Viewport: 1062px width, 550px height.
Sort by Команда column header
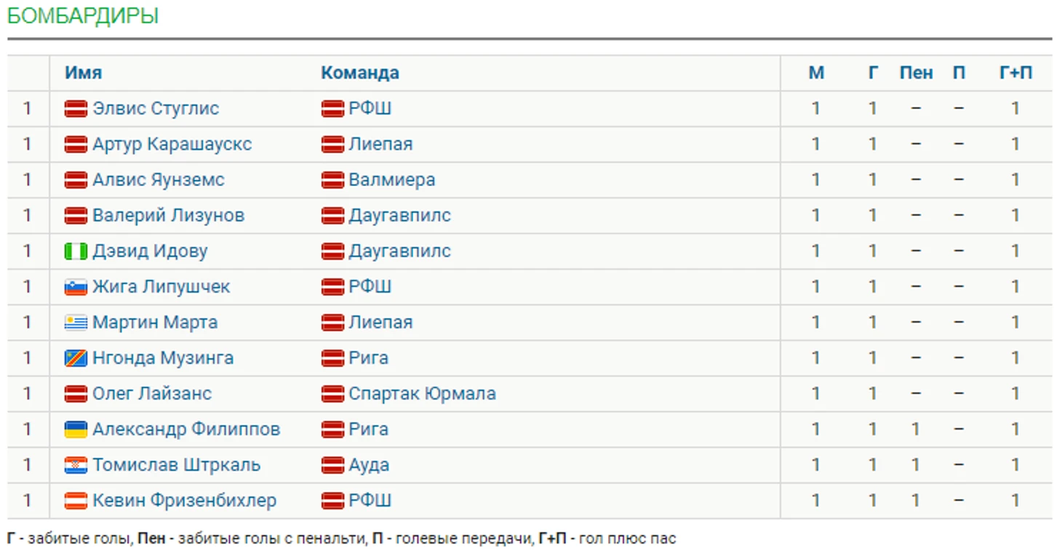(360, 73)
